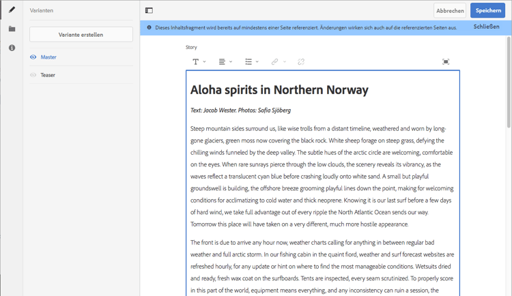512x296 pixels.
Task: Click the page vertical scrollbar
Action: pyautogui.click(x=509, y=83)
